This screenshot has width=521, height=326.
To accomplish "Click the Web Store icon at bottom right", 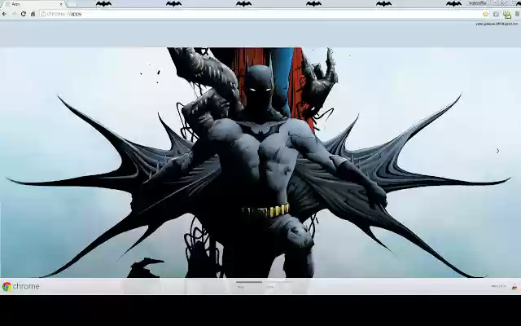I will point(514,287).
